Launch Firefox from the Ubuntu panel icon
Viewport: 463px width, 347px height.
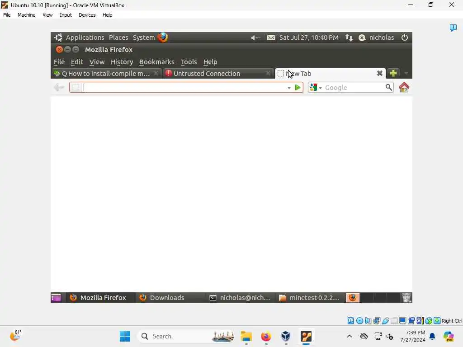point(163,38)
